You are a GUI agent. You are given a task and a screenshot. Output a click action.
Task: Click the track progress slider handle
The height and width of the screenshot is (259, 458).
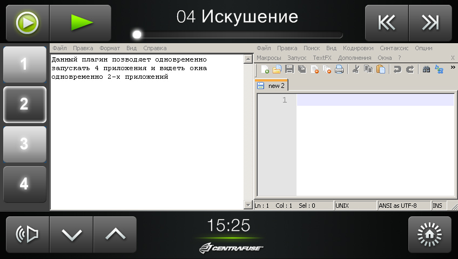[x=137, y=35]
